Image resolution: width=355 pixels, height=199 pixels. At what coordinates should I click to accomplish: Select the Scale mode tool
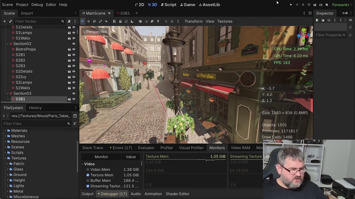100,21
